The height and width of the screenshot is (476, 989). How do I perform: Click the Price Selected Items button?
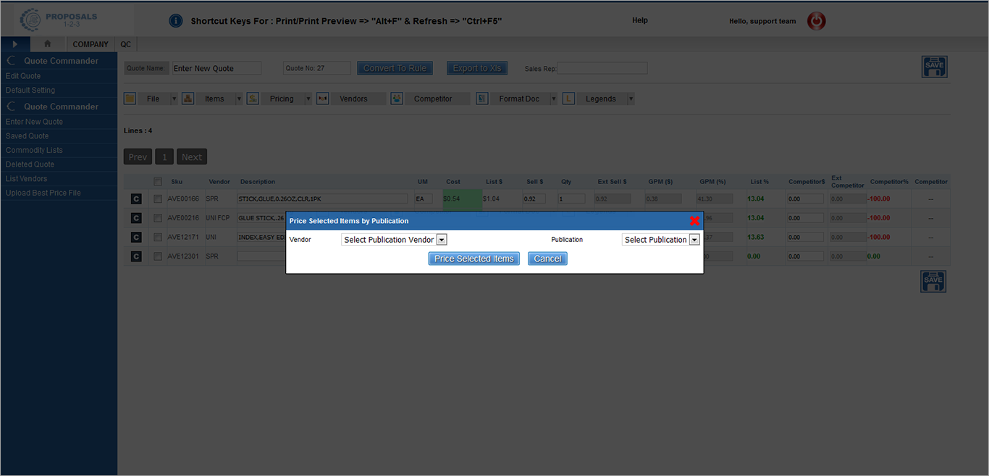click(x=474, y=259)
